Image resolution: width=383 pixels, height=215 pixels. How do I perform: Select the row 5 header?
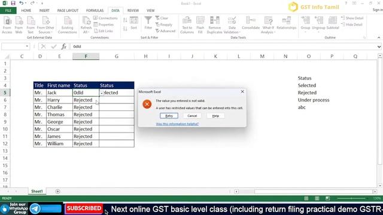[x=5, y=93]
